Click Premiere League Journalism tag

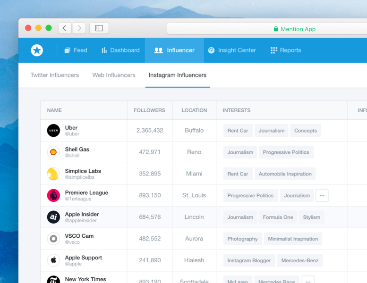click(297, 196)
